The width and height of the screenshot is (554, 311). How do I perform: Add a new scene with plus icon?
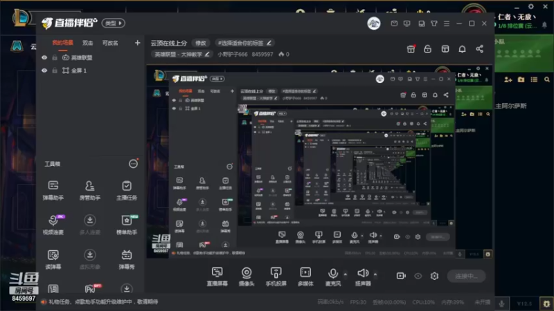coord(137,43)
